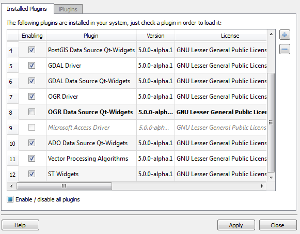
Task: Click the blue plus add plugin icon
Action: [x=285, y=35]
